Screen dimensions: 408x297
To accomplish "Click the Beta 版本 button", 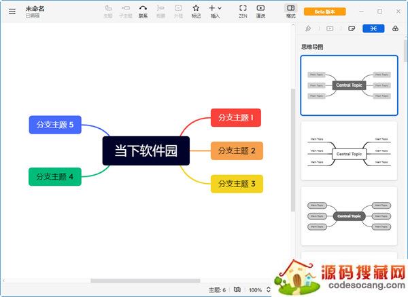I will 325,12.
